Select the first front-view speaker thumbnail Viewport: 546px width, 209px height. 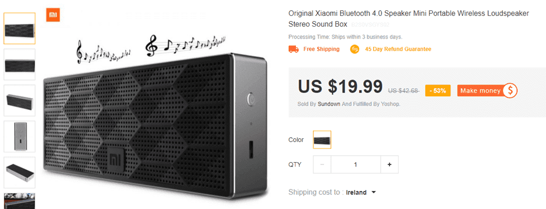[20, 28]
